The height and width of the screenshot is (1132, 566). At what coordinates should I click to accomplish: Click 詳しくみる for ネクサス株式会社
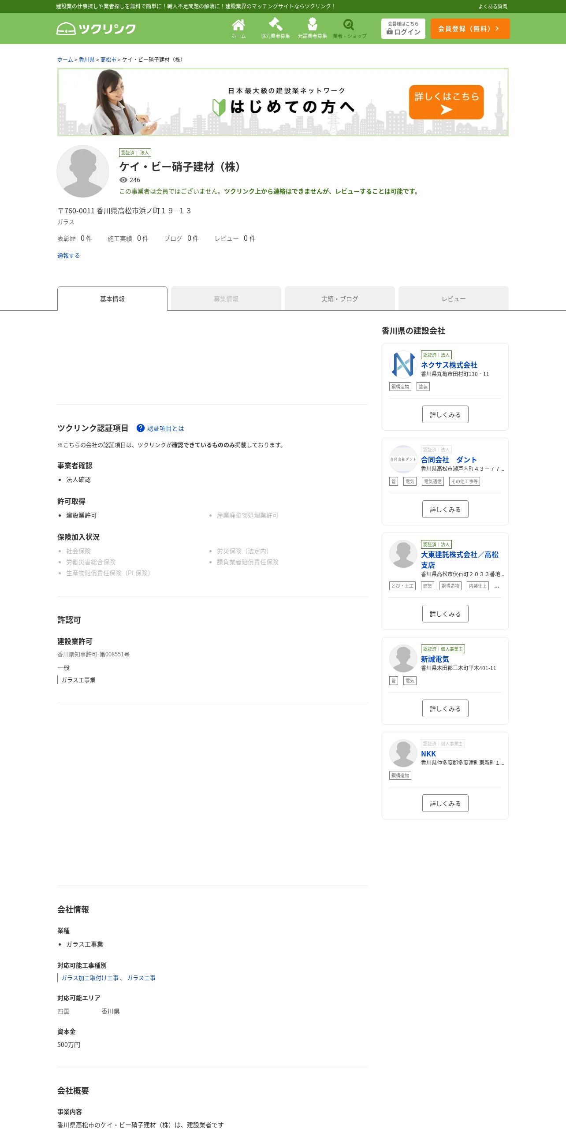click(445, 414)
